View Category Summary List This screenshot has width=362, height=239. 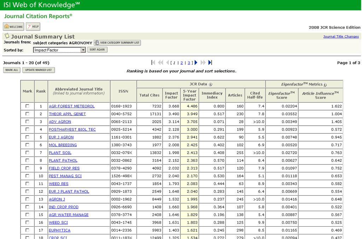point(117,43)
